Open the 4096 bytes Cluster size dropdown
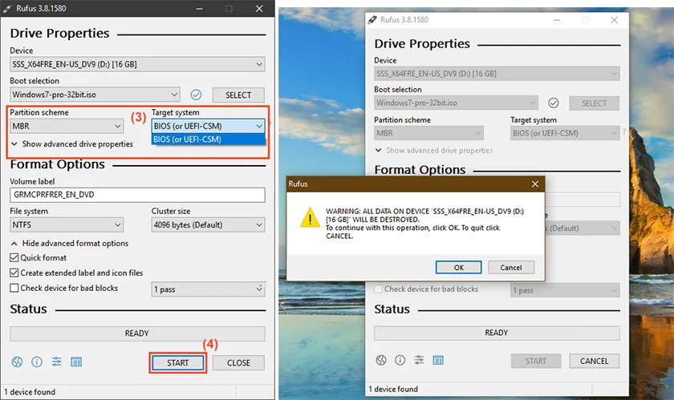This screenshot has width=674, height=400. (208, 225)
